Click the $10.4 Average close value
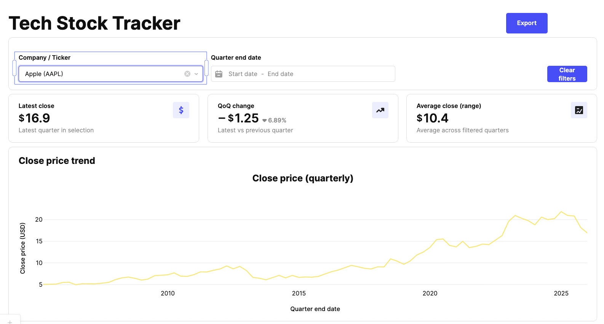The width and height of the screenshot is (604, 324). [x=432, y=118]
